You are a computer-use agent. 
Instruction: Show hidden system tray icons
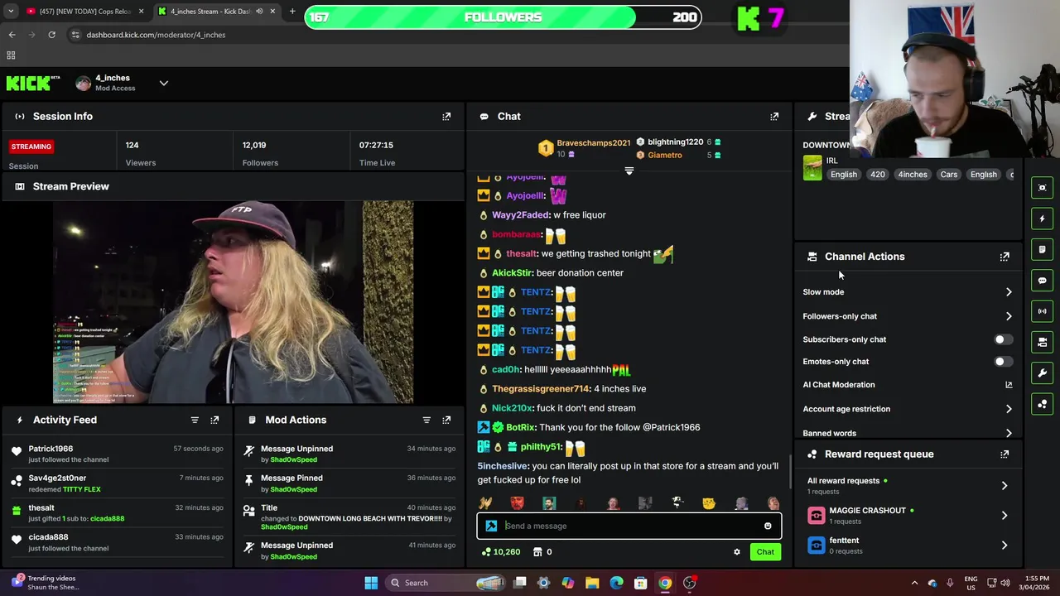pyautogui.click(x=914, y=583)
